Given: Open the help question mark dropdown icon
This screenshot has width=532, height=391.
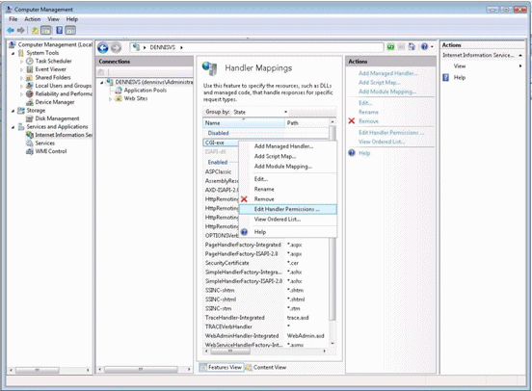Looking at the screenshot, I should pos(427,47).
